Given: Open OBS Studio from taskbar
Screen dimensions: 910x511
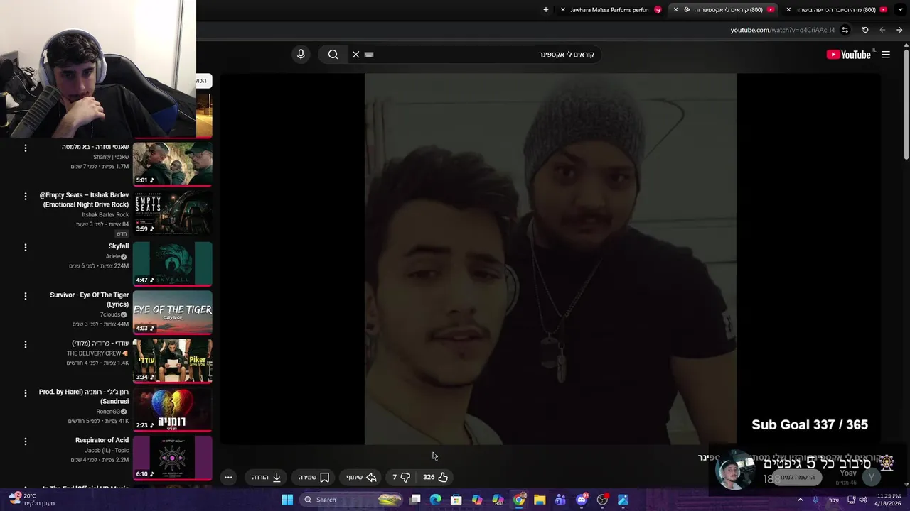Looking at the screenshot, I should tap(602, 500).
